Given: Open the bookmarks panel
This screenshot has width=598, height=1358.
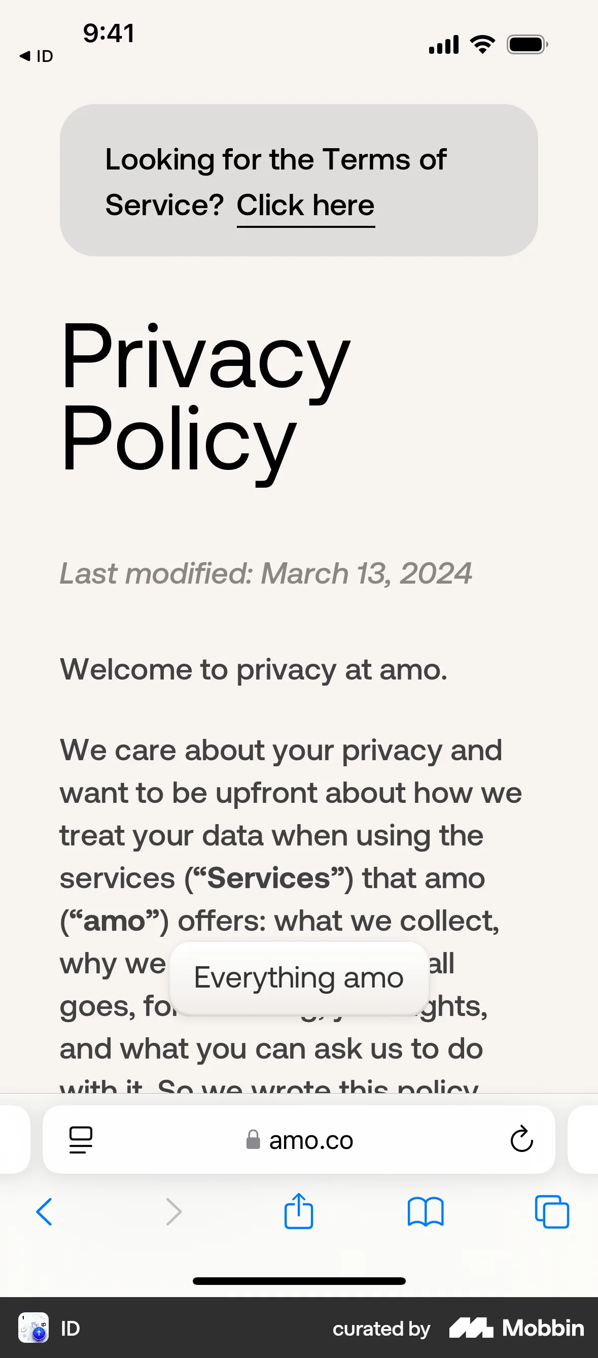Looking at the screenshot, I should pos(425,1210).
